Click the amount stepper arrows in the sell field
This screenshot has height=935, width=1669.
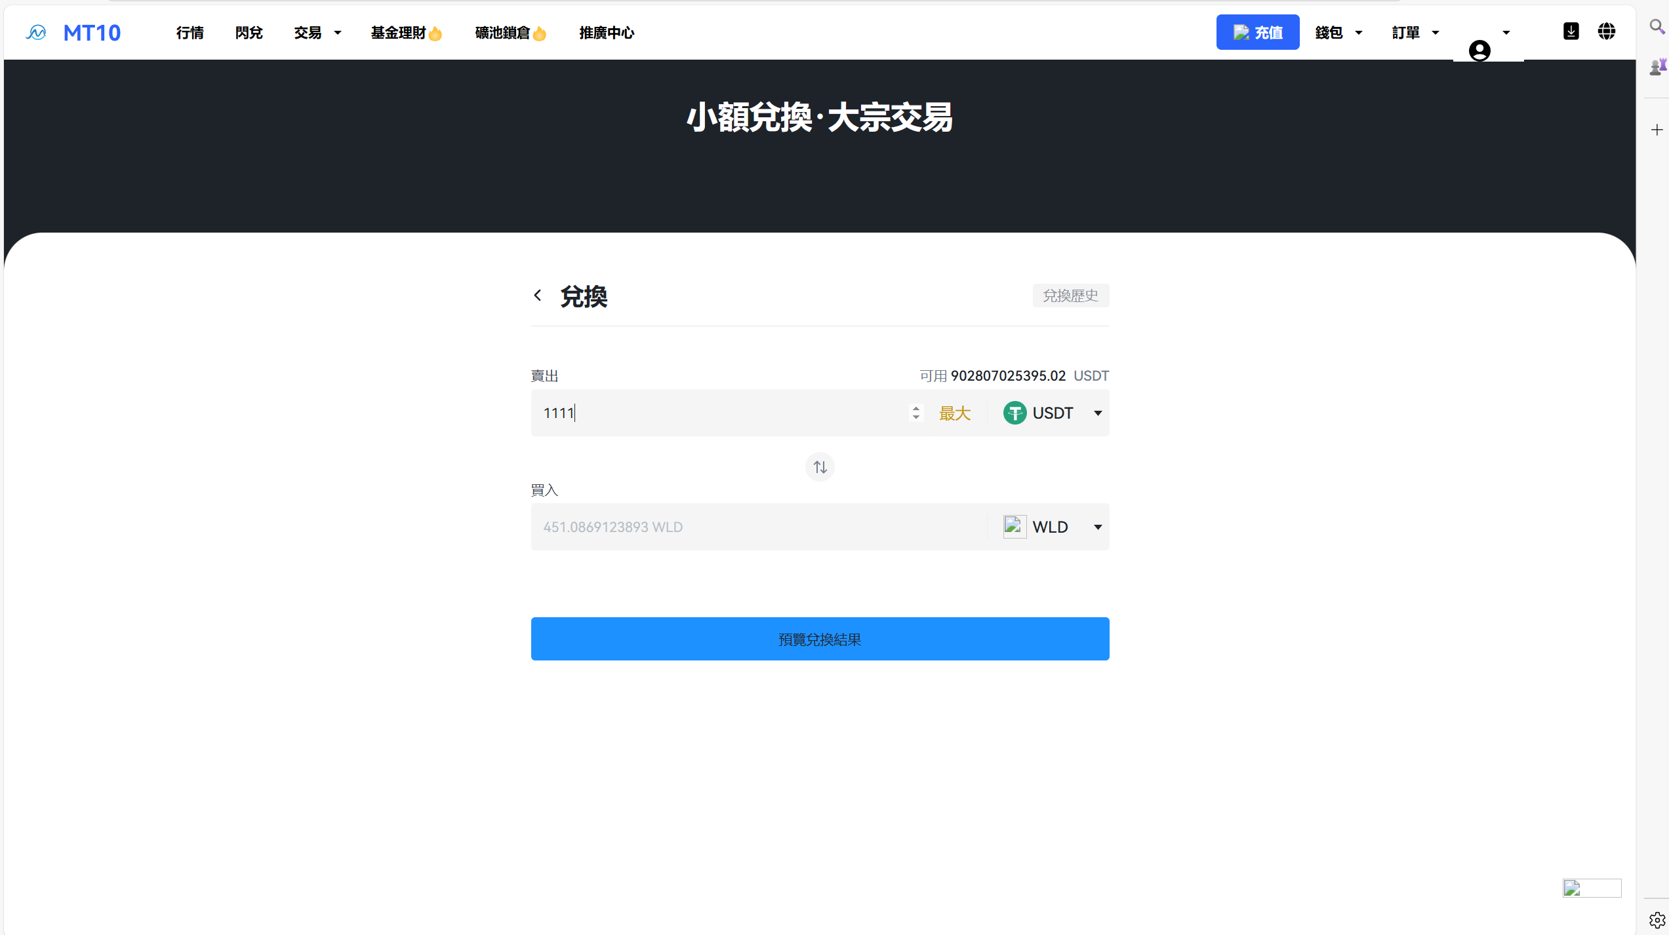point(915,413)
